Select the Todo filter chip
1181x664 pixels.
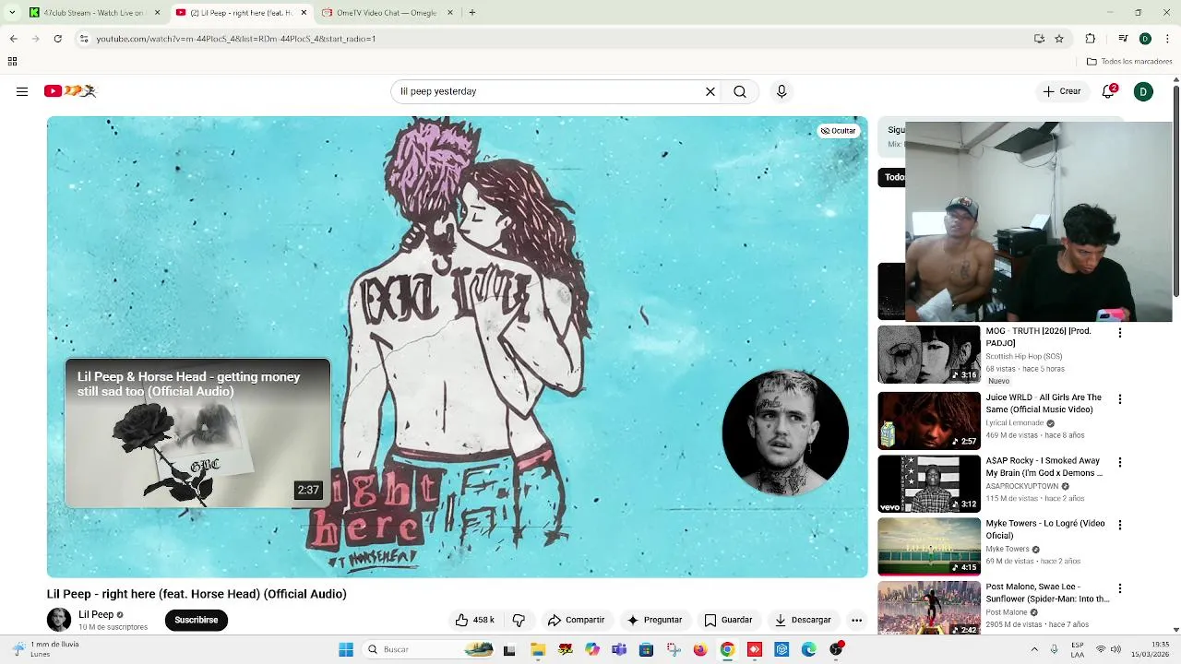(892, 177)
